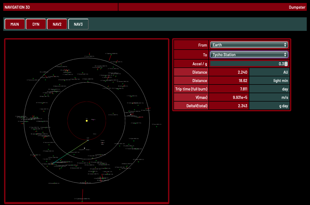Switch to the MAIN tab
Screen dimensions: 310x205
pos(15,24)
